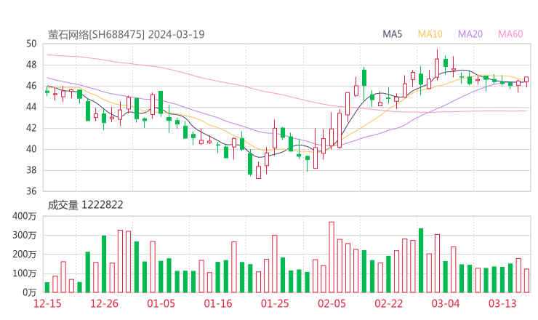
Task: Click the candlestick with the highest wick near 03-04
Action: point(437,65)
